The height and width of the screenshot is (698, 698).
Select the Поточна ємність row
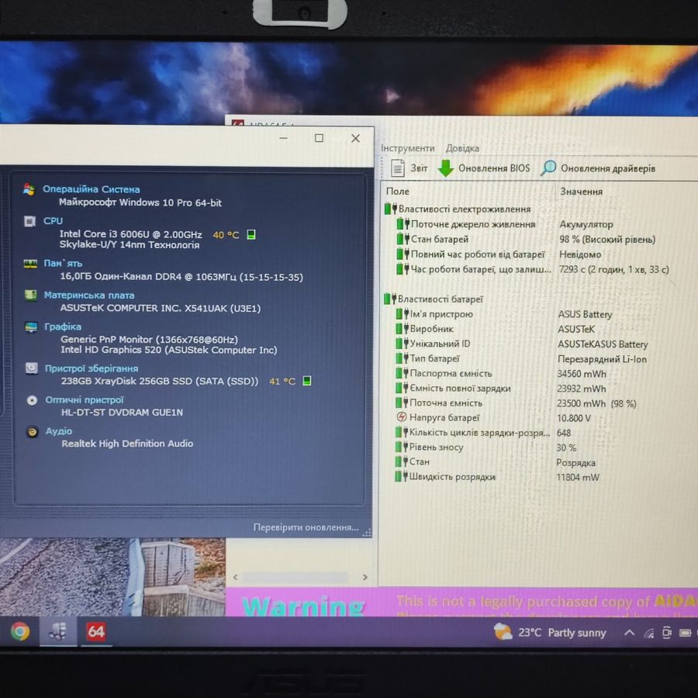pos(516,403)
